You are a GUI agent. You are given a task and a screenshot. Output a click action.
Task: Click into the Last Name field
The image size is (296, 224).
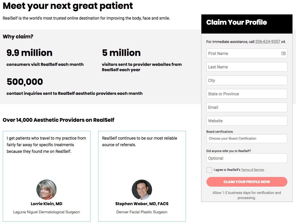[x=247, y=67]
